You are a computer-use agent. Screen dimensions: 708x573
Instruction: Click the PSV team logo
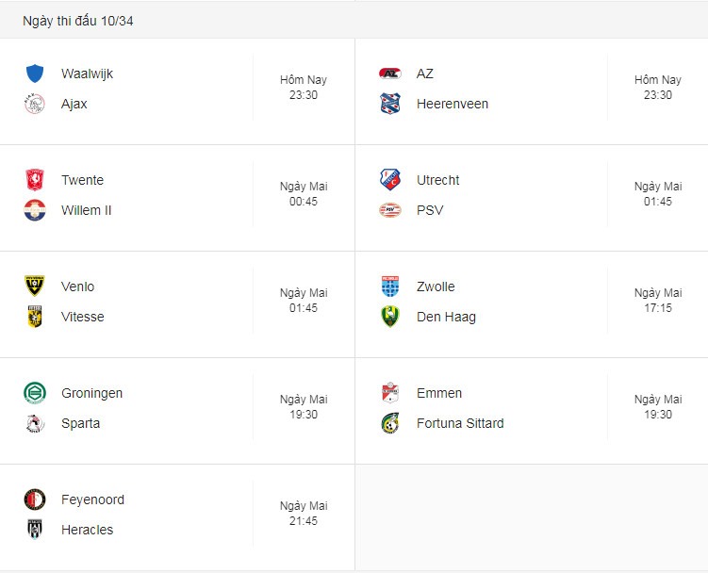pos(390,210)
